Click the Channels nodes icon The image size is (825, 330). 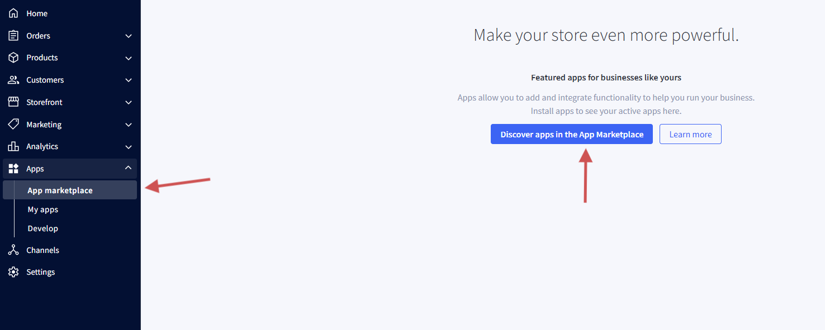13,250
